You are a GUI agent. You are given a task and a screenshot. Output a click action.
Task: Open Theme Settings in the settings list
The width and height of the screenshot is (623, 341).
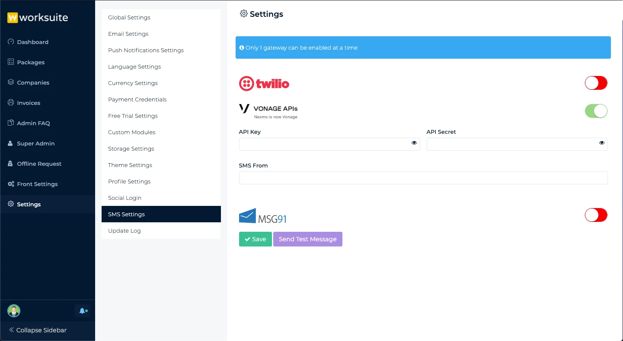[130, 165]
